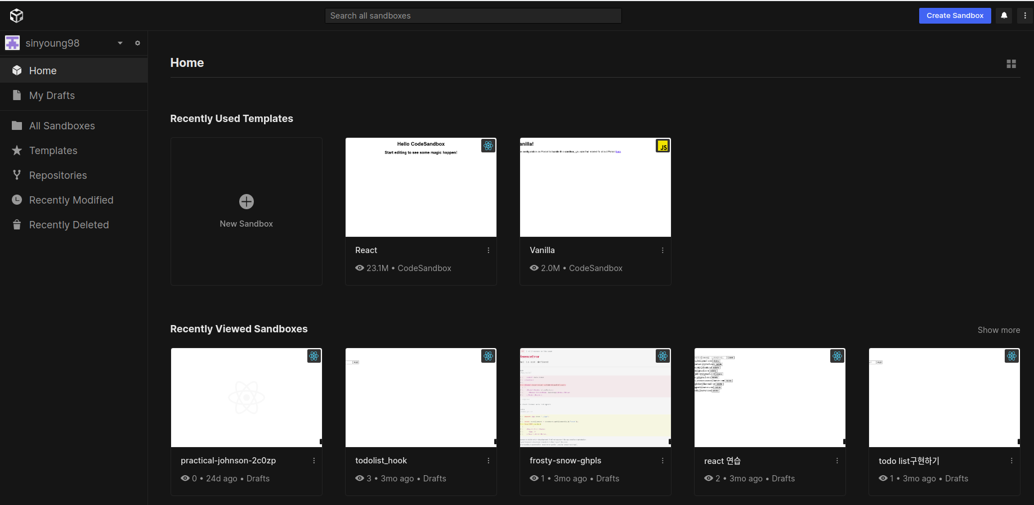Viewport: 1034px width, 505px height.
Task: Open practical-johnson-2c0zp options menu
Action: pyautogui.click(x=314, y=461)
